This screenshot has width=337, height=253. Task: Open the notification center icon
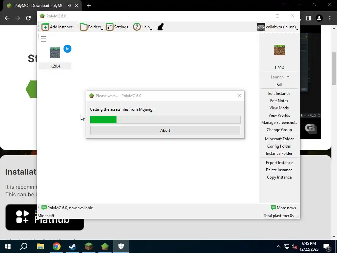pyautogui.click(x=327, y=246)
